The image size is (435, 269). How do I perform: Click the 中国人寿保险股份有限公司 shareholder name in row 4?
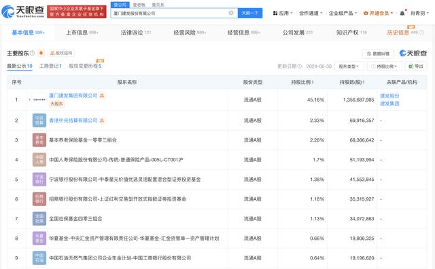116,159
